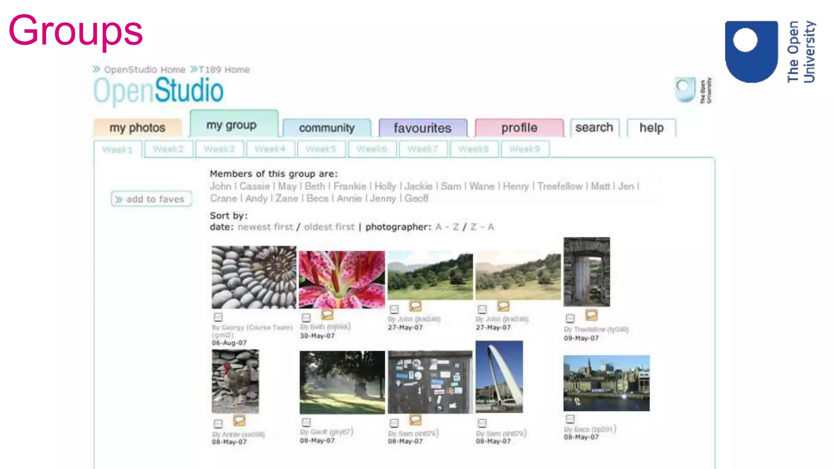Click the double-arrow icon before OpenStudio Home
The width and height of the screenshot is (834, 469).
[x=96, y=69]
